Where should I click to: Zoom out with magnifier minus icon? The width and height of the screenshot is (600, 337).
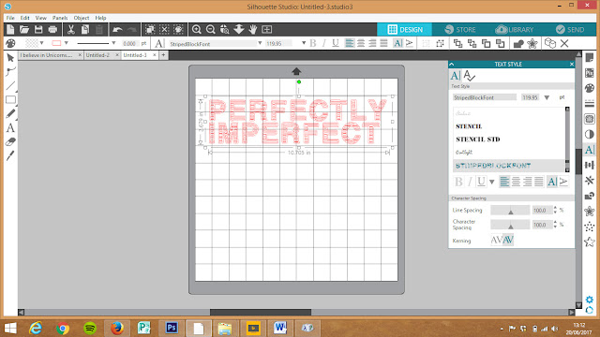pyautogui.click(x=210, y=29)
